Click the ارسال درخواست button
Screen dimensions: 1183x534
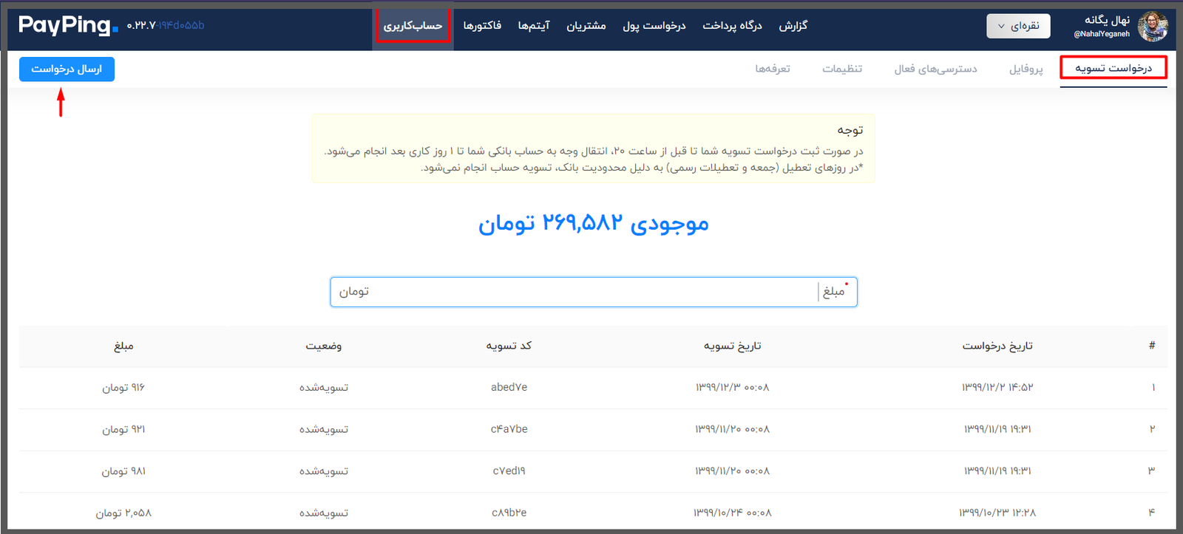tap(67, 69)
